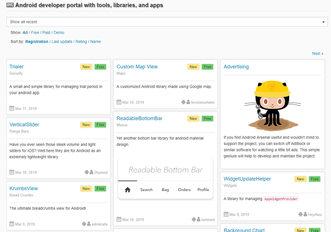This screenshot has height=232, width=331.
Task: Click the keyboard icon in page heading
Action: pyautogui.click(x=10, y=5)
